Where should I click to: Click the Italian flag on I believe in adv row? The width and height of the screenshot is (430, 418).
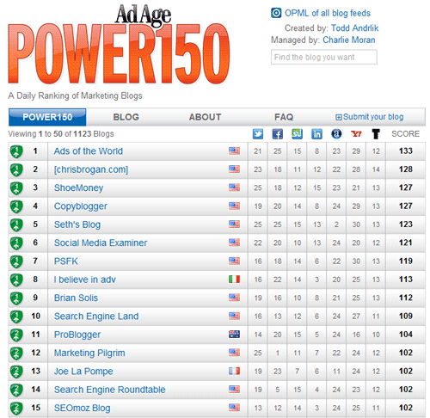(x=234, y=280)
